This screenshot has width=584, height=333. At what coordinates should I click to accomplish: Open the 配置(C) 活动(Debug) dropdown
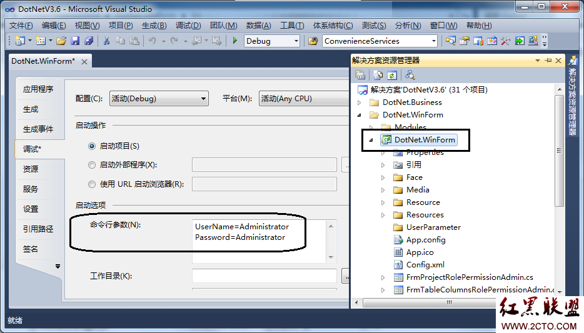click(x=159, y=99)
